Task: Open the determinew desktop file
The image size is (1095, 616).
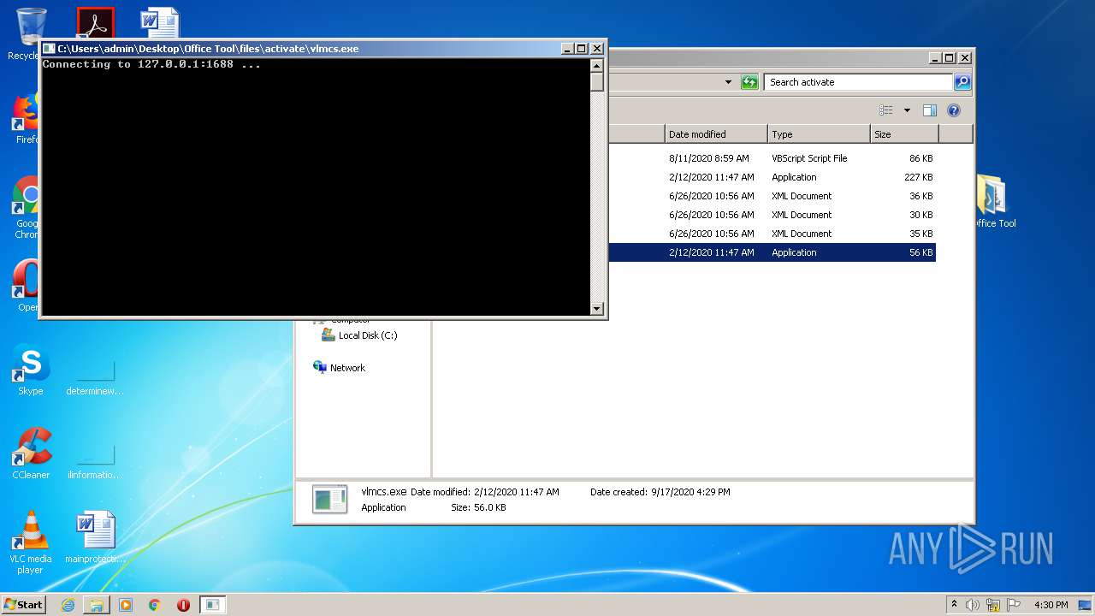Action: tap(95, 376)
